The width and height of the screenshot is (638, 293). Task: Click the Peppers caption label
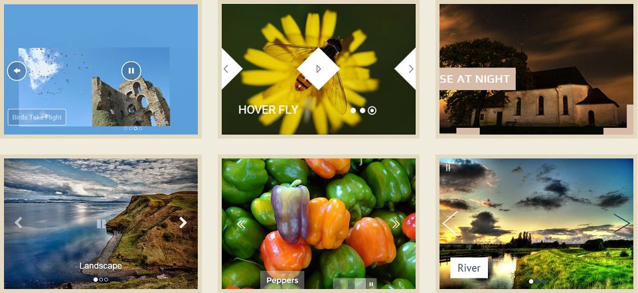point(282,280)
